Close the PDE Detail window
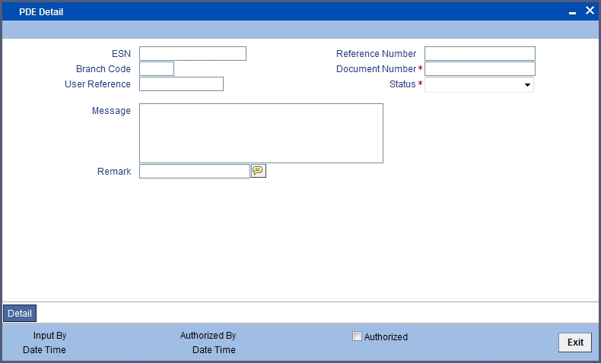 (x=590, y=11)
